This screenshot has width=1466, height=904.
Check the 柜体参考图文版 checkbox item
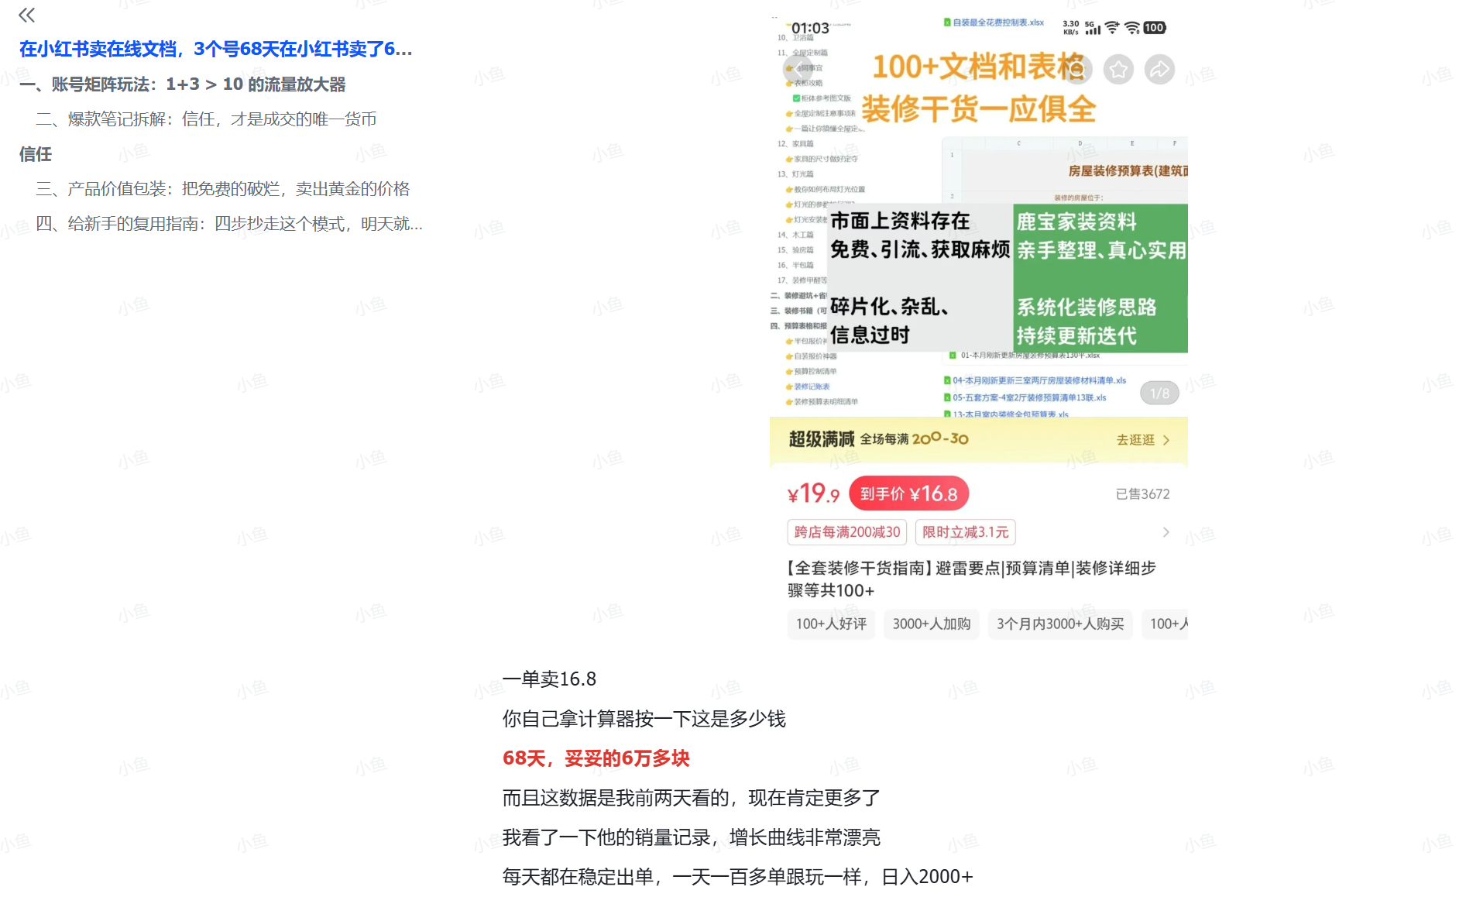tap(795, 99)
